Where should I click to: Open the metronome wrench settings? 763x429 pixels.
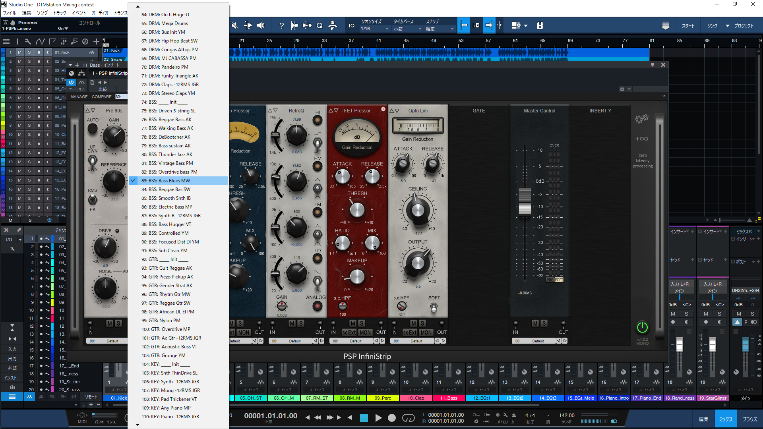[505, 415]
